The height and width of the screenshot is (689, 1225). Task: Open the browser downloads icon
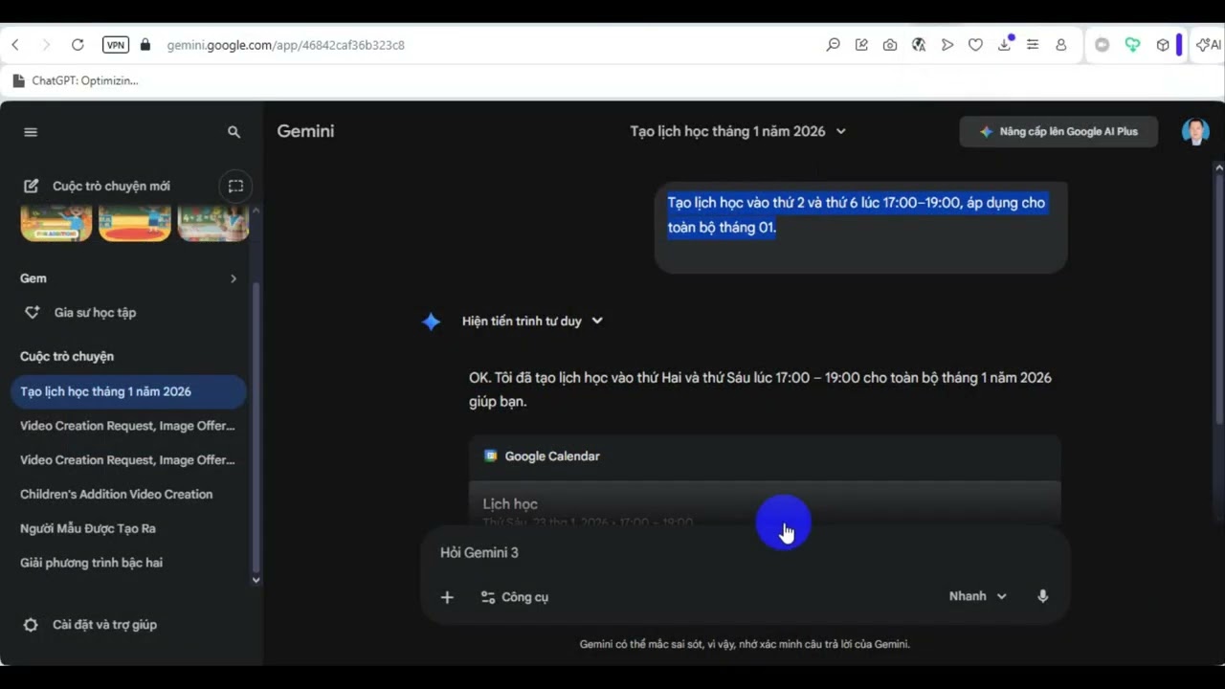point(1004,45)
